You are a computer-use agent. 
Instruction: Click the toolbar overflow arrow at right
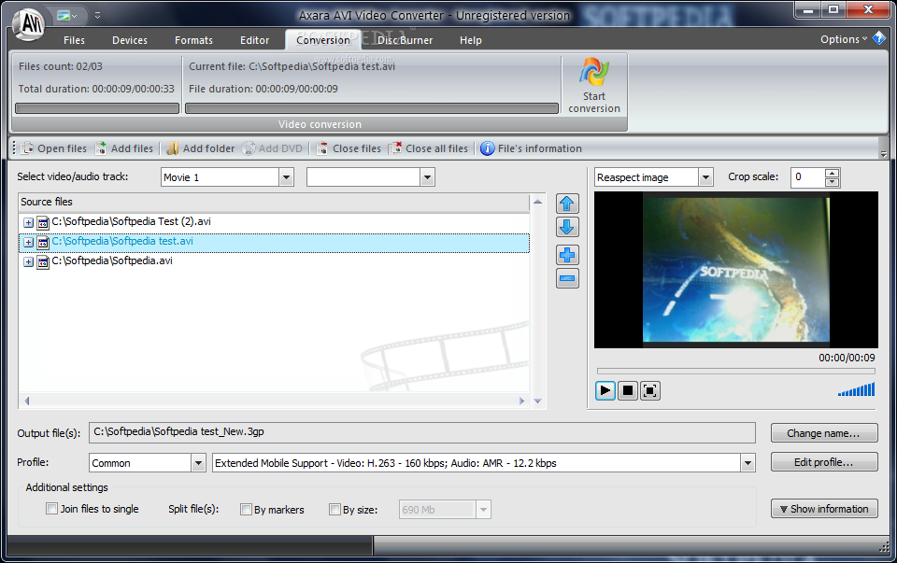coord(883,154)
